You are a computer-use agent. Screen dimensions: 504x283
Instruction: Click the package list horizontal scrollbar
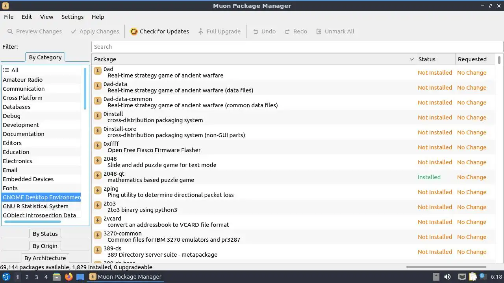click(446, 267)
